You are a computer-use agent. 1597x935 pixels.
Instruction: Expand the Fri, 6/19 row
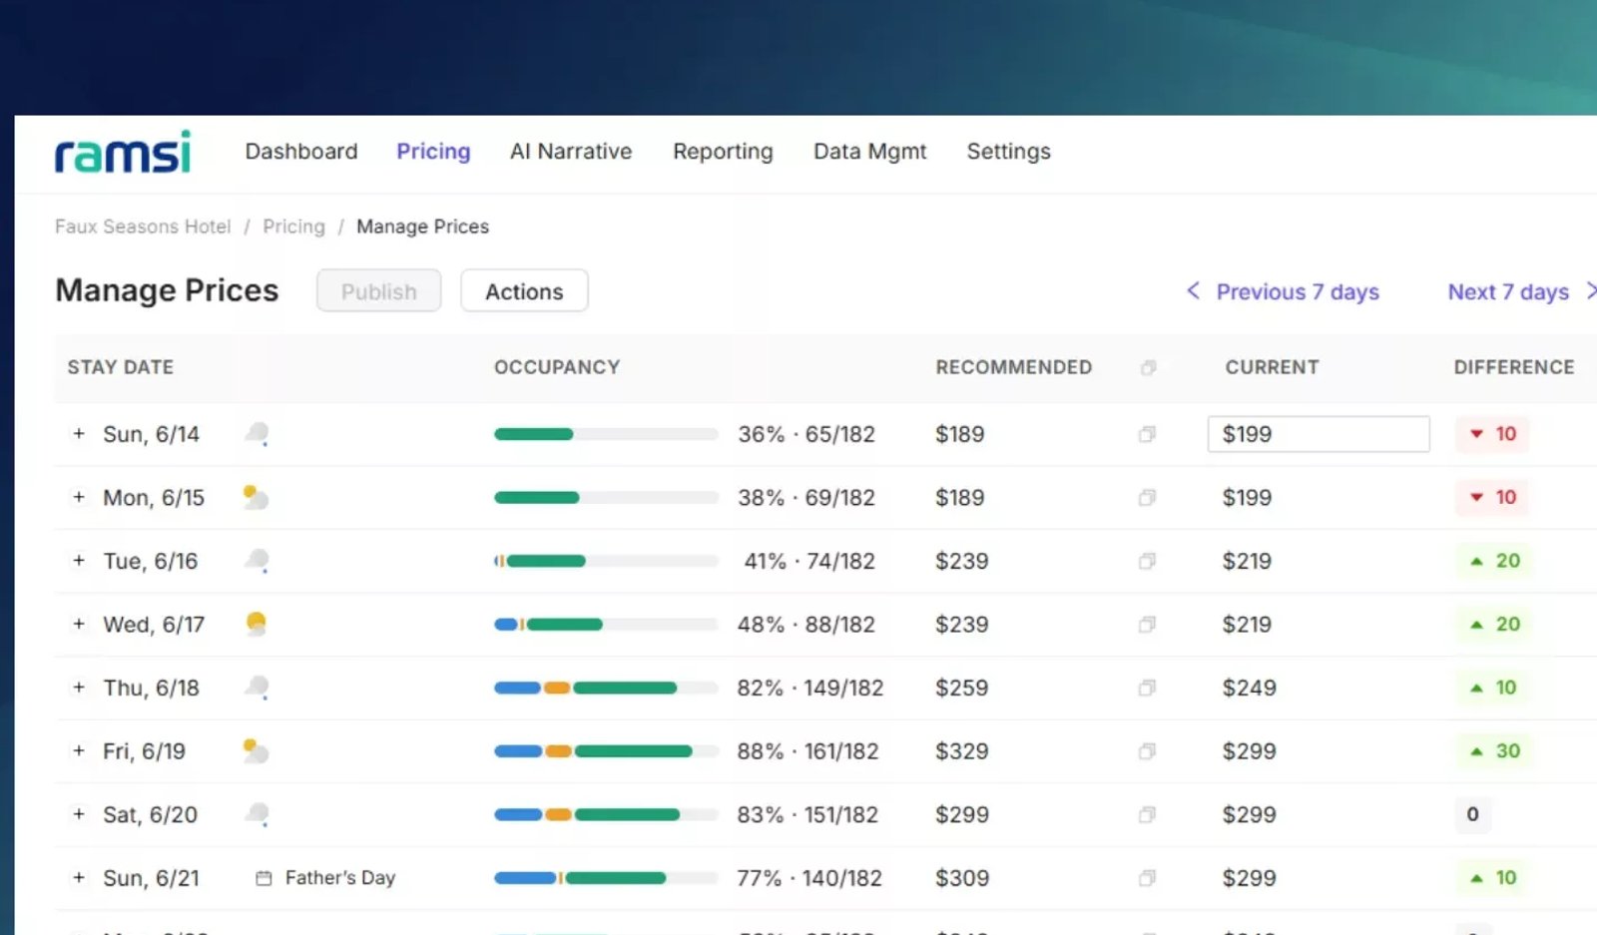79,750
